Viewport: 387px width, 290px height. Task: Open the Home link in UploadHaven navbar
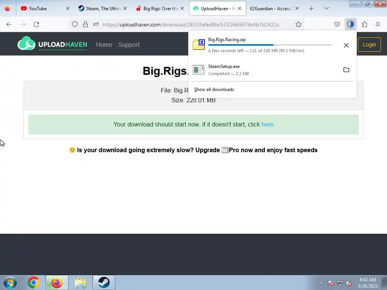pos(104,45)
